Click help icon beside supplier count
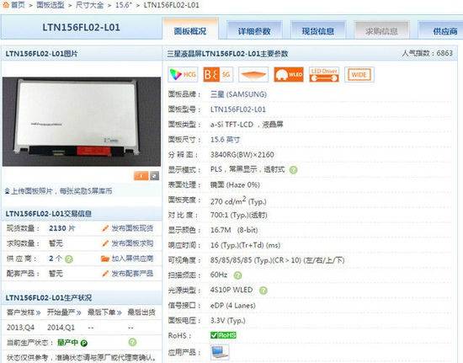Screen dimensions: 463x363 (x=68, y=259)
